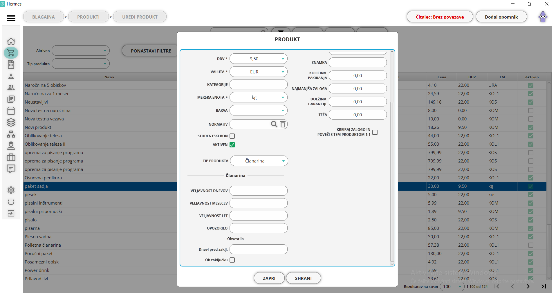Click the Dnevi pred zaklj. input field
The width and height of the screenshot is (556, 298).
258,249
